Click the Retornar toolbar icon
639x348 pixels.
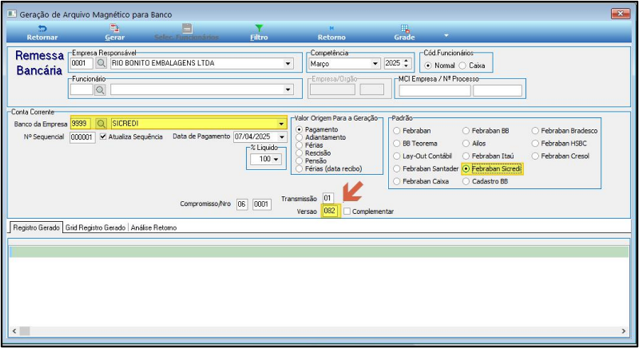click(42, 29)
